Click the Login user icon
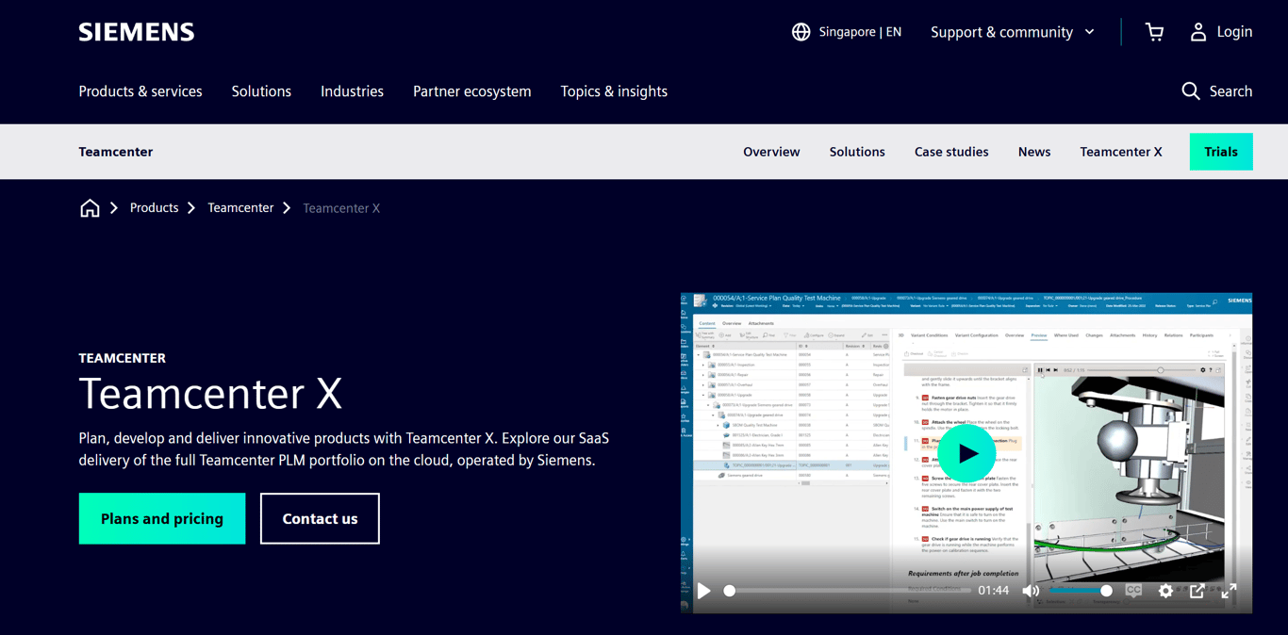 [1197, 32]
